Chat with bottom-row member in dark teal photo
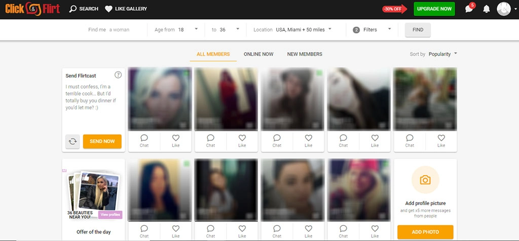 tap(210, 231)
